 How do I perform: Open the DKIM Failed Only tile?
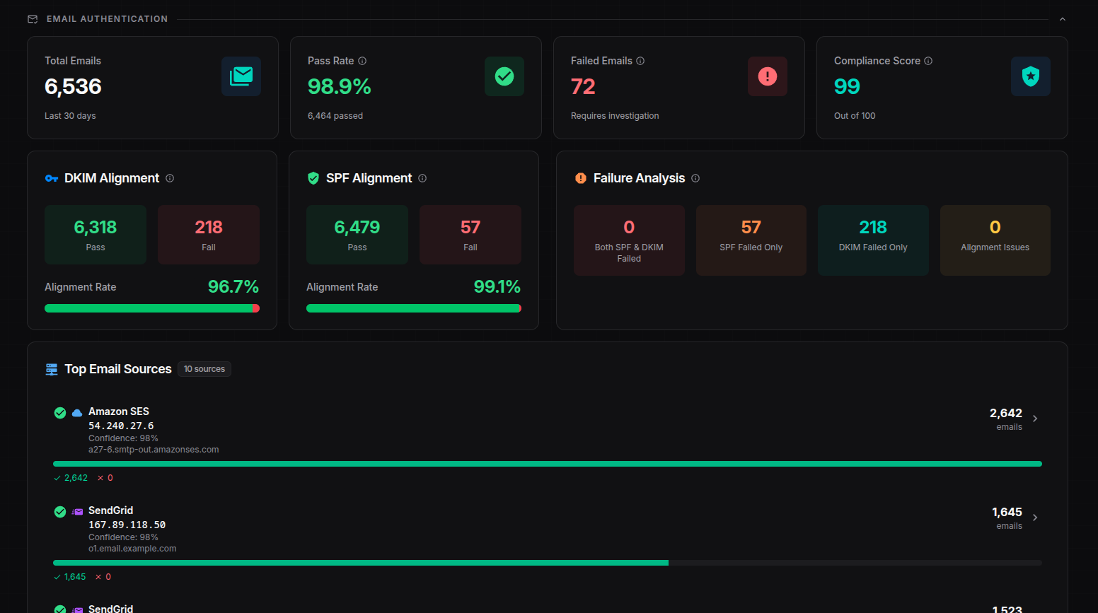(x=873, y=240)
